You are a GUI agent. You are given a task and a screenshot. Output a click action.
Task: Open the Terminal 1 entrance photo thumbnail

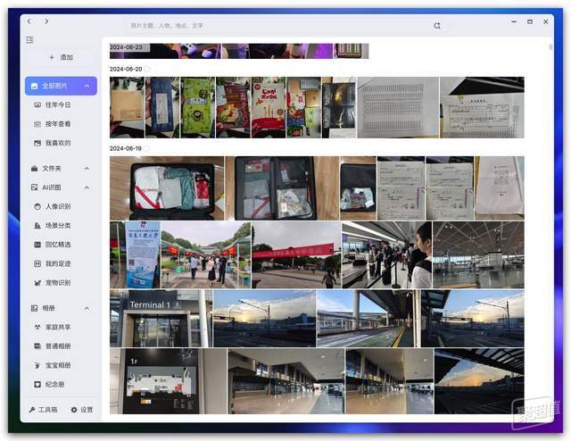click(161, 319)
